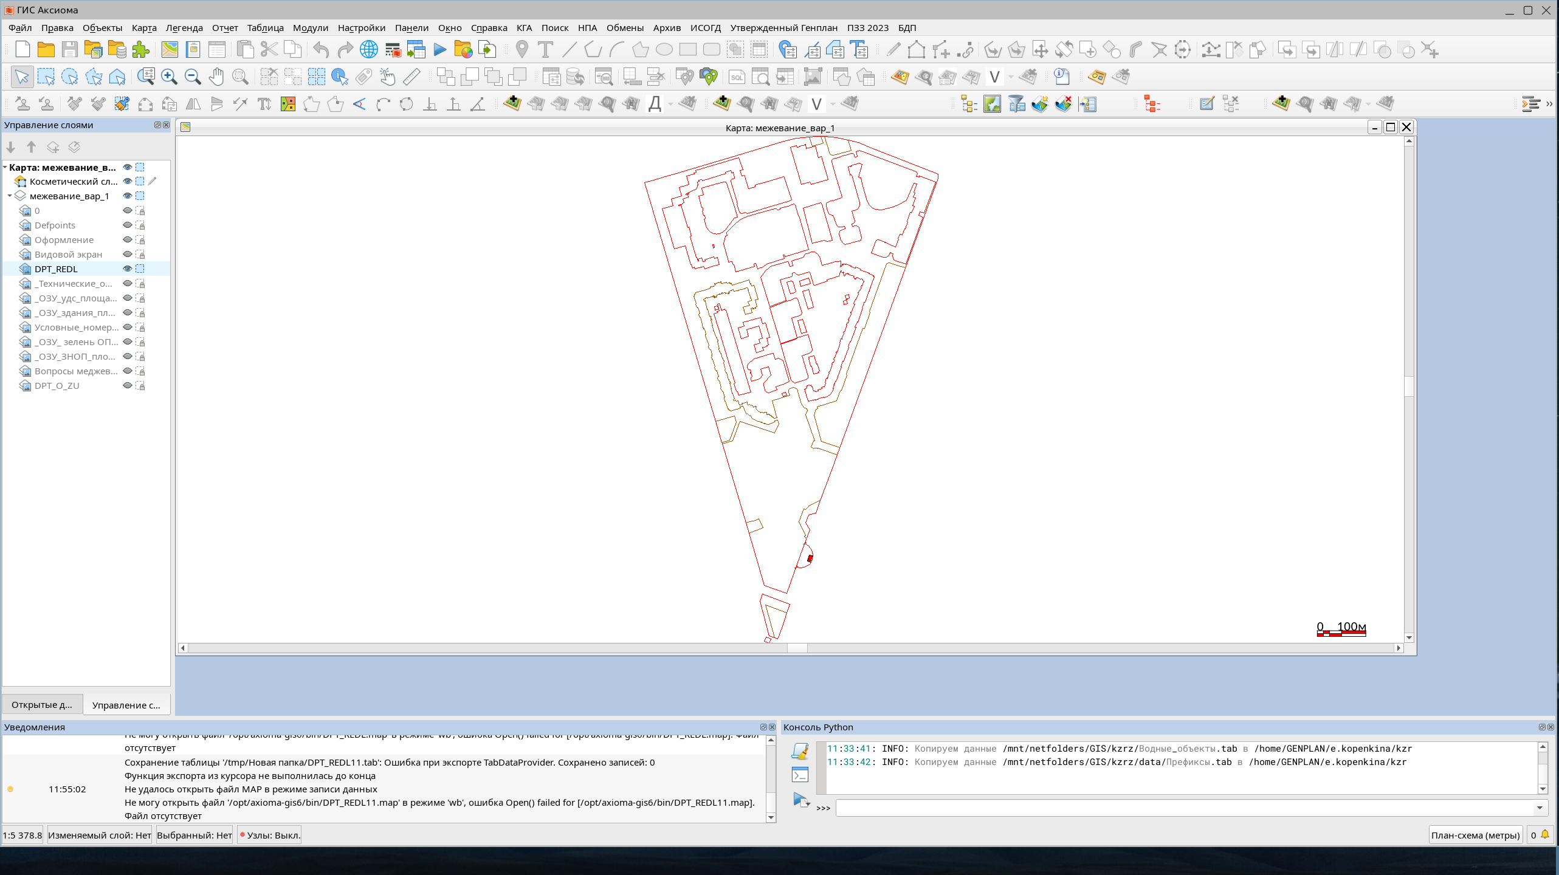1559x875 pixels.
Task: Click the funnel filter table icon
Action: point(1016,104)
